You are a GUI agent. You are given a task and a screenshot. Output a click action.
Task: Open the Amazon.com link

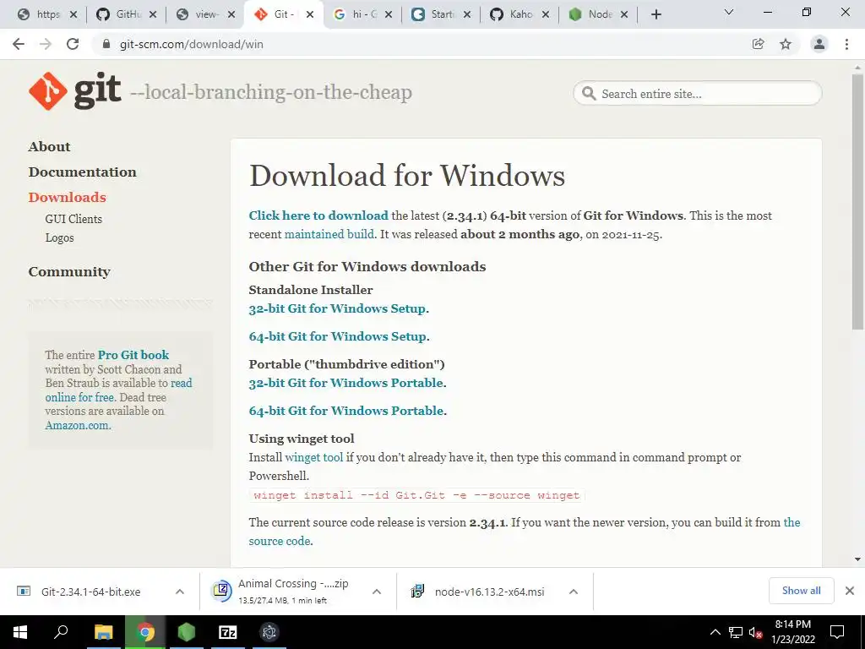(x=77, y=425)
